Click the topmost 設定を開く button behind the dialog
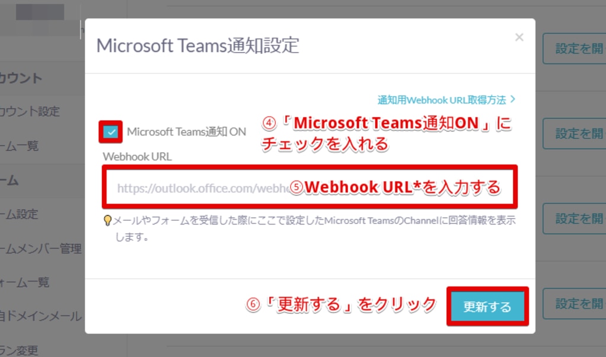606x357 pixels. tap(574, 49)
